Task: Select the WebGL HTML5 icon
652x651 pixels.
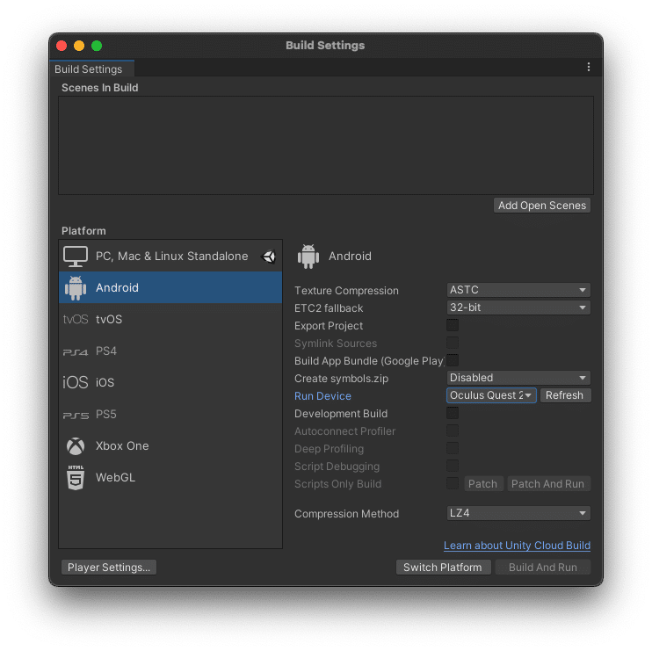Action: pos(76,478)
